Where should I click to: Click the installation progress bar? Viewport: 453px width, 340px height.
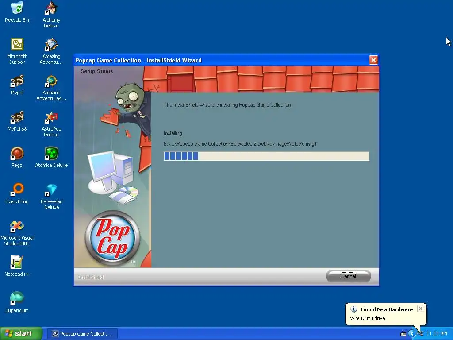click(x=266, y=156)
